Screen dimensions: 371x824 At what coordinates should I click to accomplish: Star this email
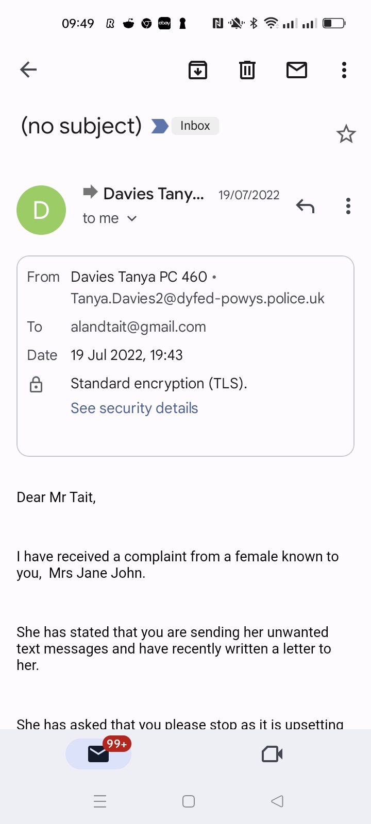(x=346, y=134)
